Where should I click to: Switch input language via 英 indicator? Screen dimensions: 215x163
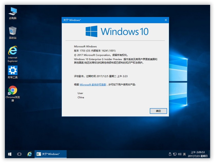(184, 154)
